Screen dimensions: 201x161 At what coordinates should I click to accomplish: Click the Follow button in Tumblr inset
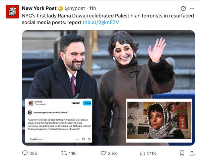[87, 103]
